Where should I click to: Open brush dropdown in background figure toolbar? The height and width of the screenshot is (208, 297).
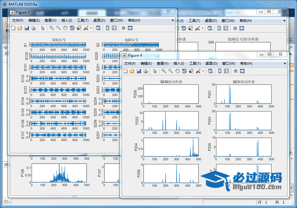(203, 28)
